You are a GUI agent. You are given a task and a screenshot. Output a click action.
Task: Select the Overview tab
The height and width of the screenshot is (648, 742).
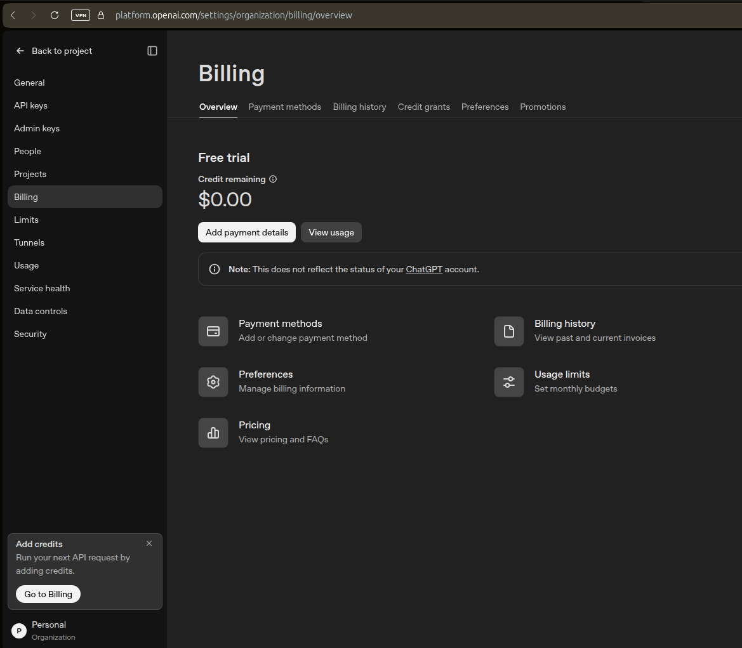point(218,107)
